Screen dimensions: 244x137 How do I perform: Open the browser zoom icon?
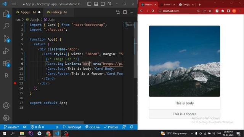point(198,11)
